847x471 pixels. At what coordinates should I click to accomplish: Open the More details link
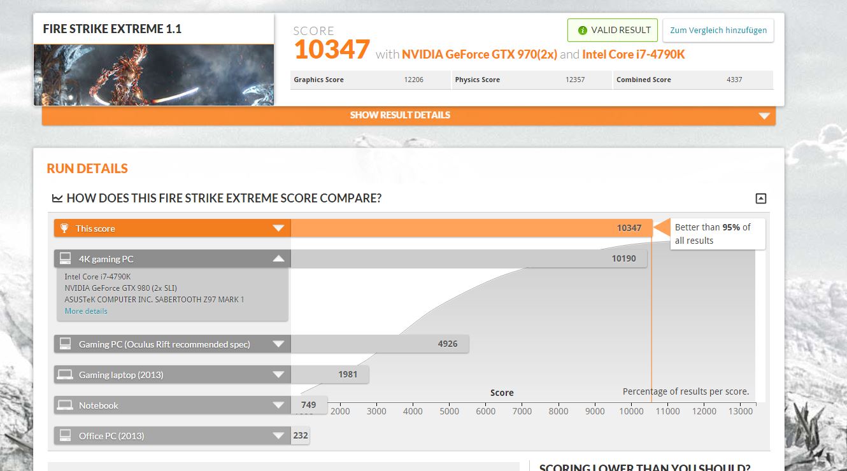[x=86, y=311]
